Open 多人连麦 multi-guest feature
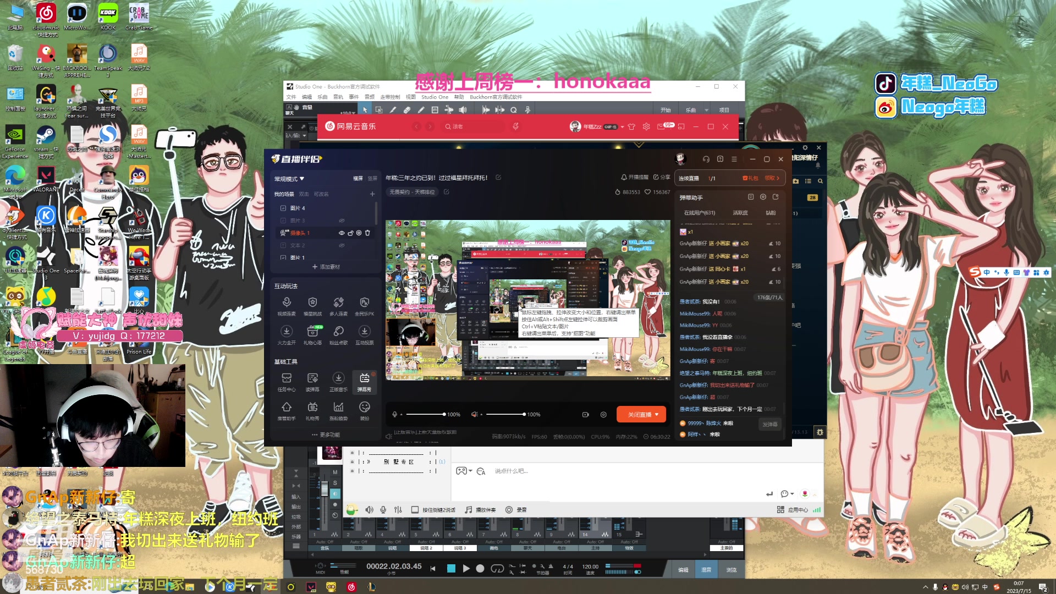 (338, 306)
